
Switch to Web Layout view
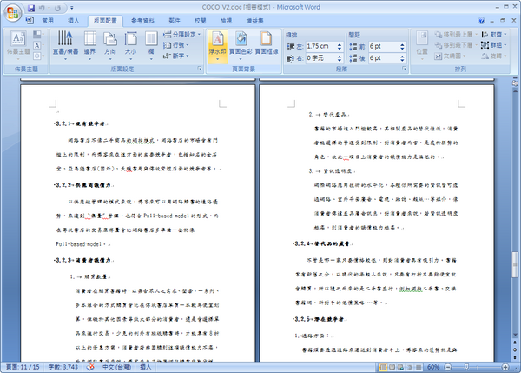[401, 367]
